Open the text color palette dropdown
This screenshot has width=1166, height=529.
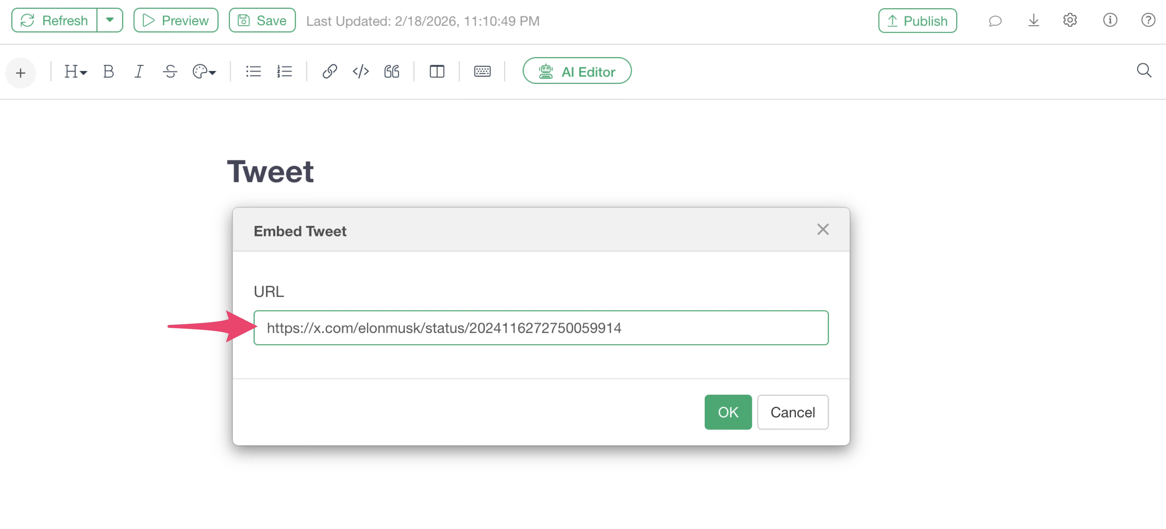pyautogui.click(x=204, y=72)
